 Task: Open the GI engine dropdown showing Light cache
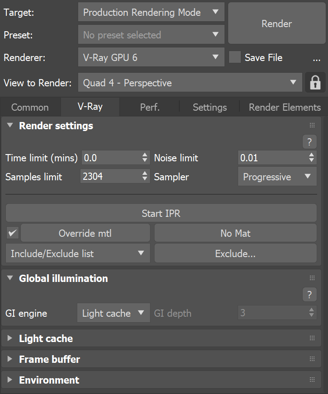coord(113,313)
